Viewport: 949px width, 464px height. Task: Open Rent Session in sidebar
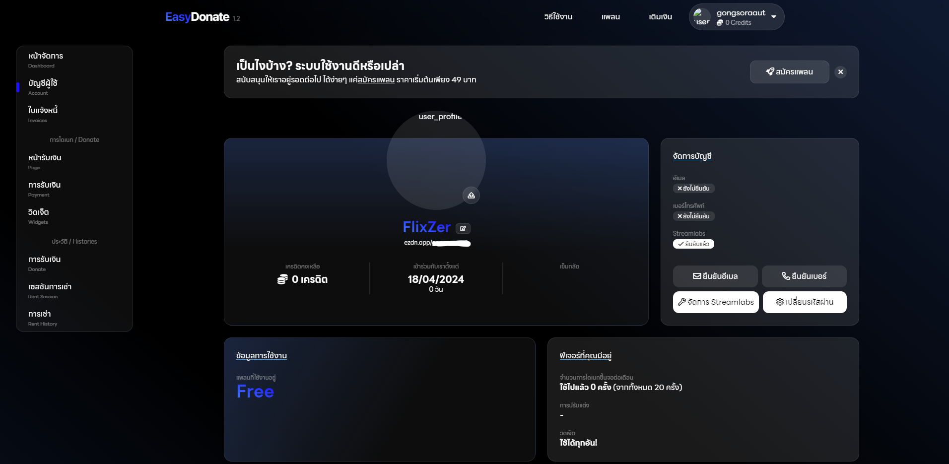pos(50,290)
